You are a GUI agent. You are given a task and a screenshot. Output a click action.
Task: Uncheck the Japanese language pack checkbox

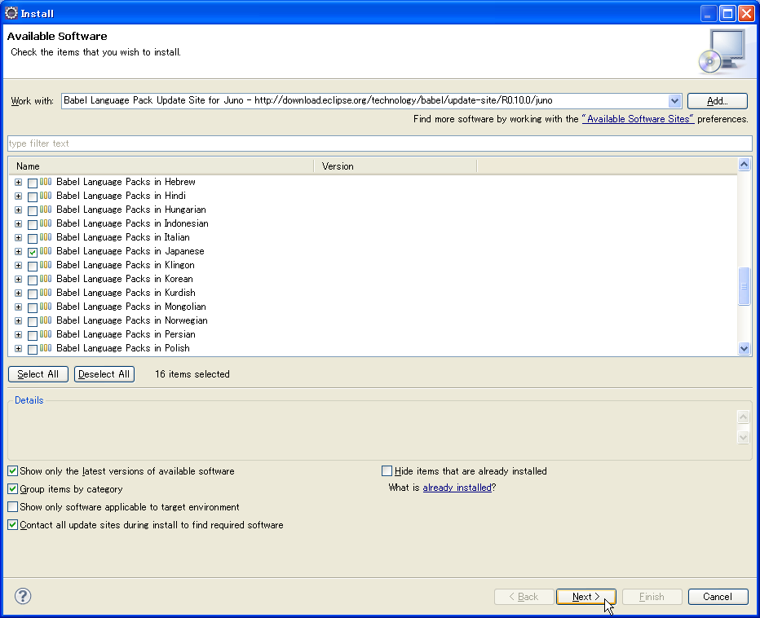pyautogui.click(x=33, y=253)
